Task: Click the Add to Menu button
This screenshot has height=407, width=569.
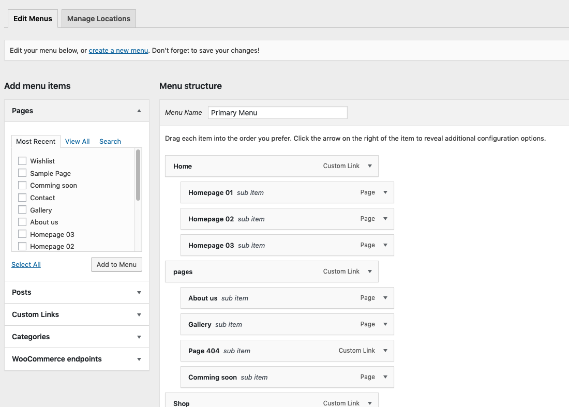Action: (116, 264)
